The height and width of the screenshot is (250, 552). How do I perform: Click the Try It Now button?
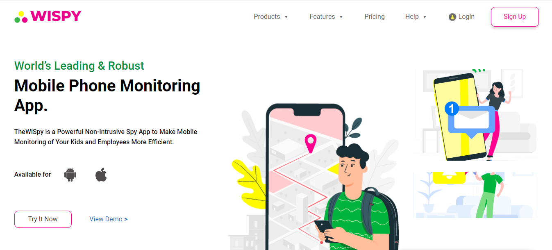(43, 219)
